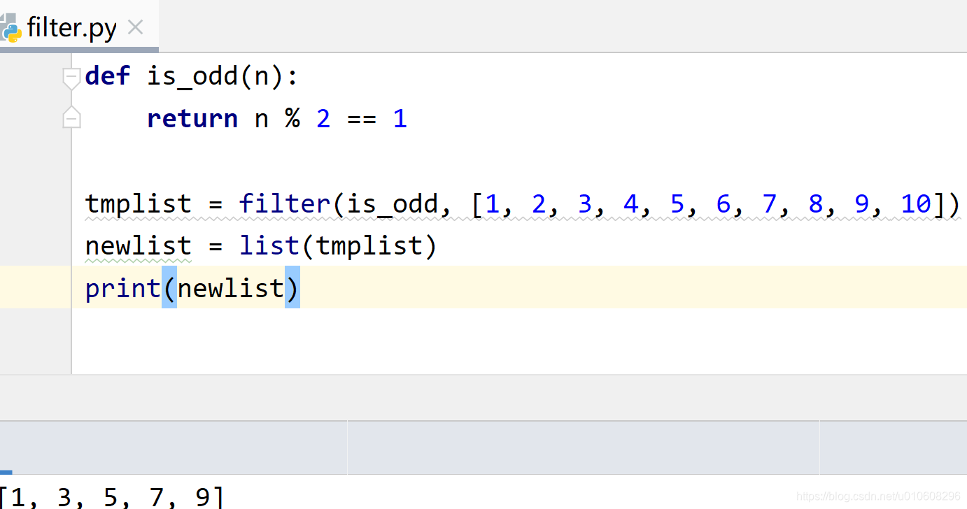Click the underlined tmplist variable
Image resolution: width=967 pixels, height=509 pixels.
point(138,203)
